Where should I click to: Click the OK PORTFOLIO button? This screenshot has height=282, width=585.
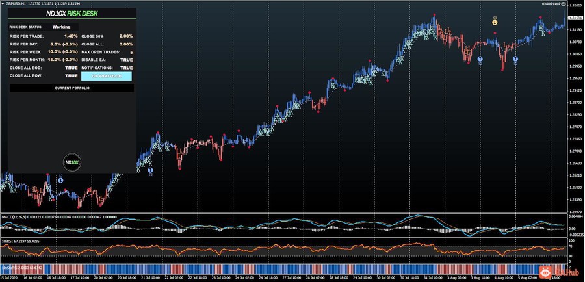point(107,76)
